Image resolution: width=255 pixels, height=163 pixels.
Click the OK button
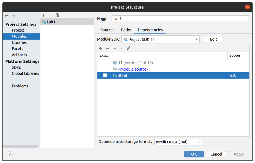click(194, 154)
